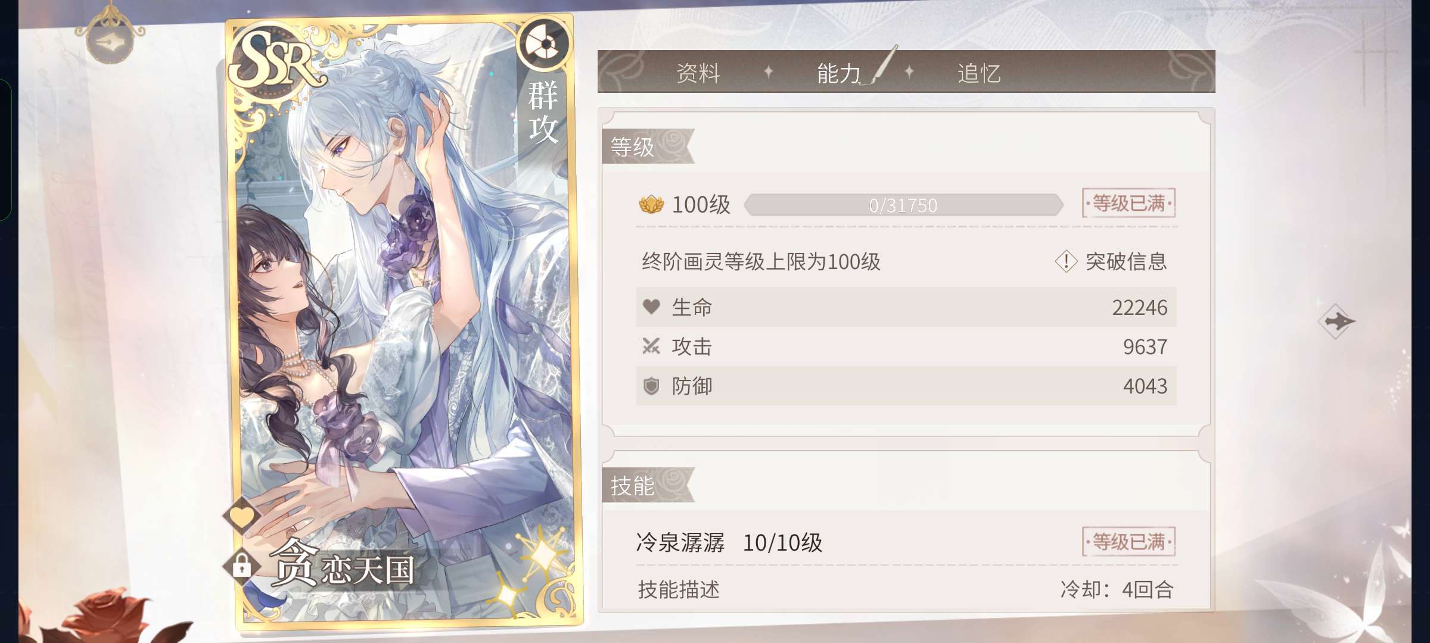Select the 能力 tab
Viewport: 1430px width, 643px height.
(838, 73)
